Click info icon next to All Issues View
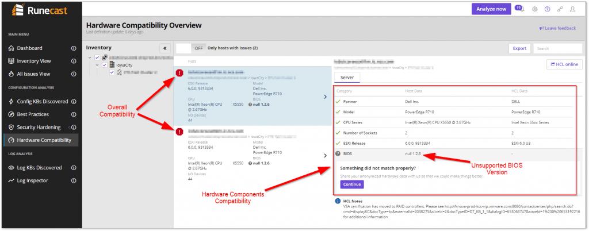 pos(74,74)
